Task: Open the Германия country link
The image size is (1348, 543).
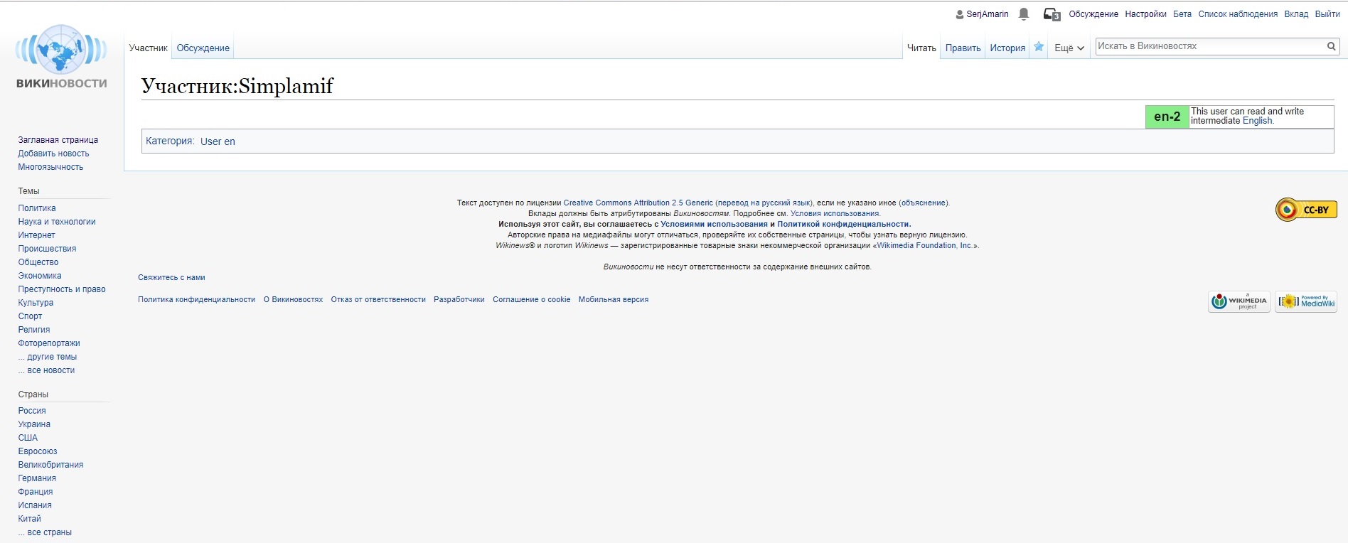Action: (x=37, y=478)
